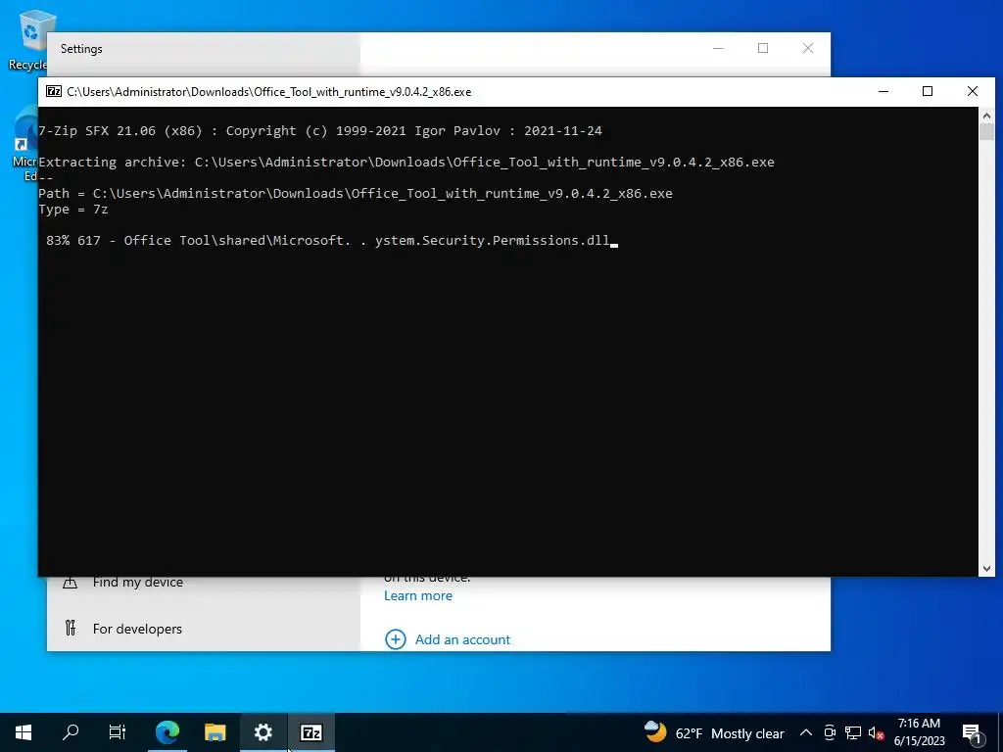Maximize the Settings window
The width and height of the screenshot is (1003, 752).
tap(763, 49)
